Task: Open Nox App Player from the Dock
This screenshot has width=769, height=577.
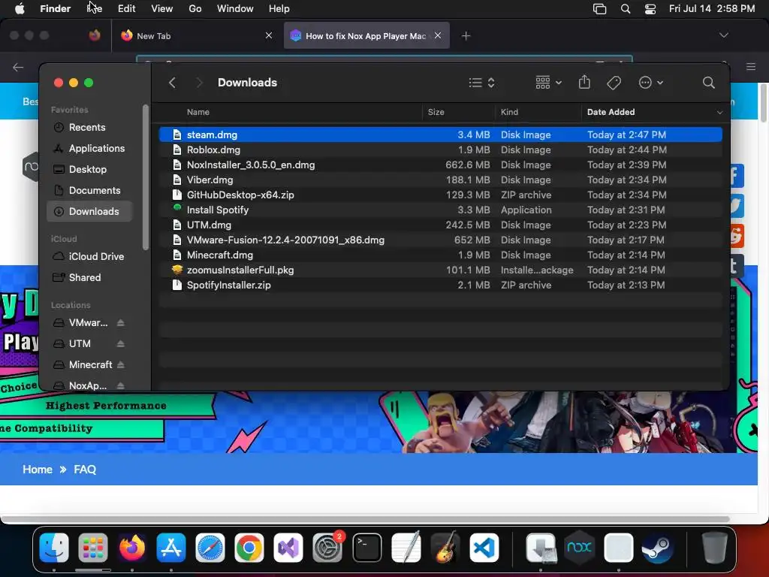Action: tap(579, 548)
